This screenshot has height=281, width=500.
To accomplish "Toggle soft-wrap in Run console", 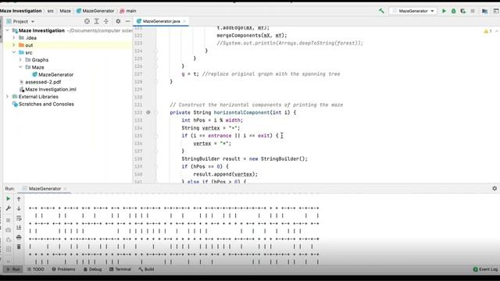I will (19, 218).
